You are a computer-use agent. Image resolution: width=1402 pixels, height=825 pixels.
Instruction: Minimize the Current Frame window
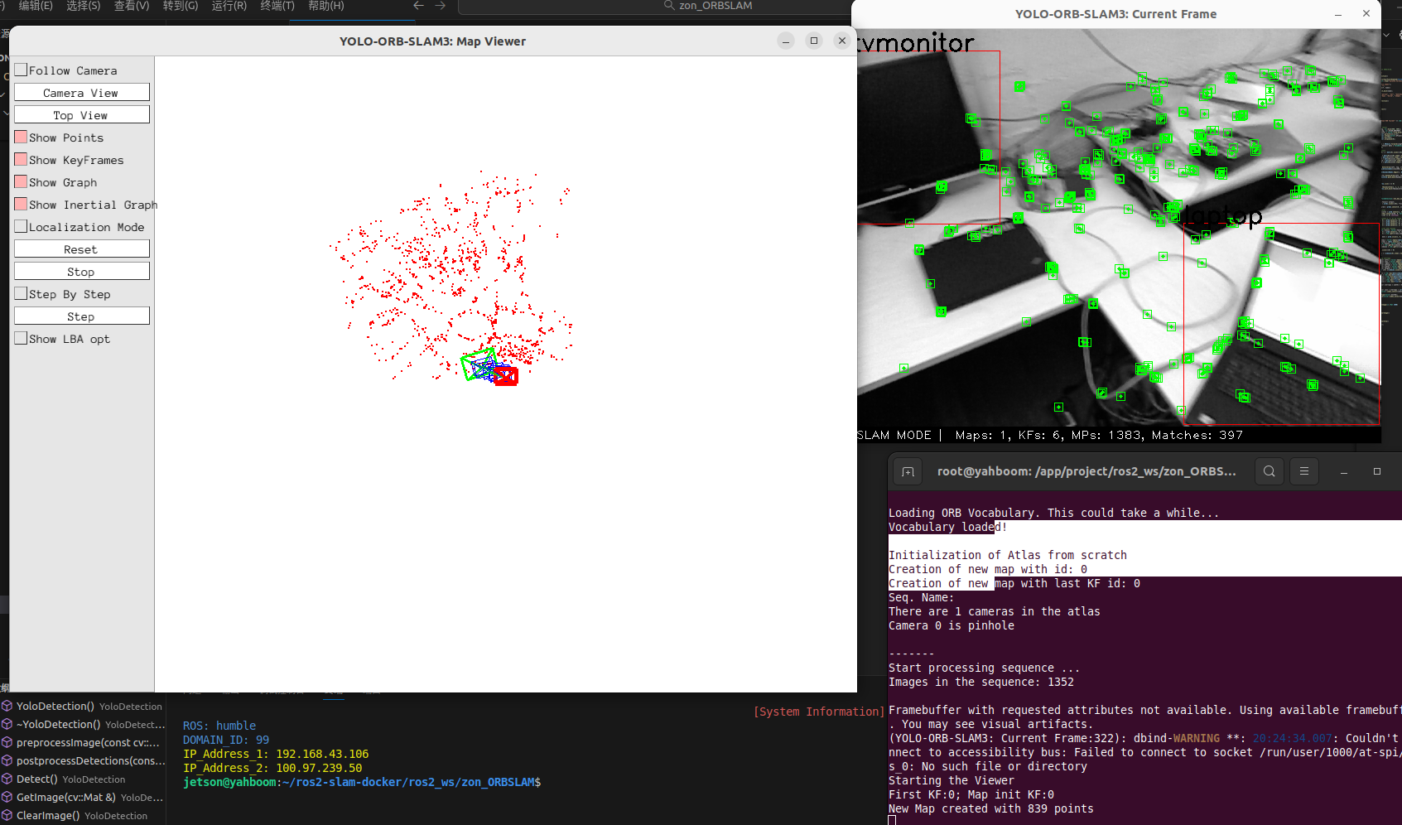(x=1338, y=14)
